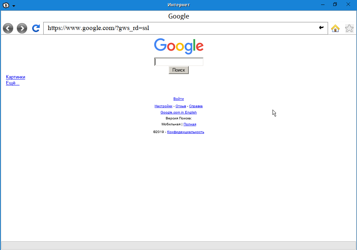Open the Справка help link
Viewport: 357px width, 250px height.
point(196,106)
